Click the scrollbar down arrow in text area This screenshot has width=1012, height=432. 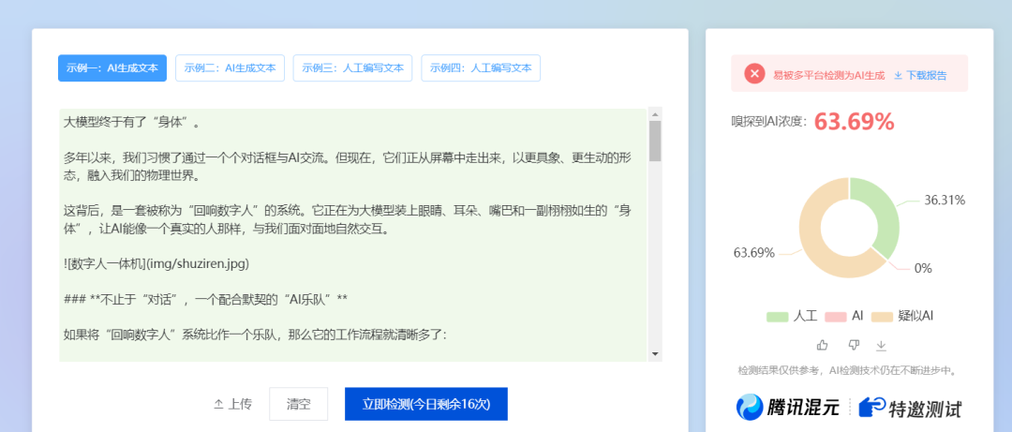655,354
